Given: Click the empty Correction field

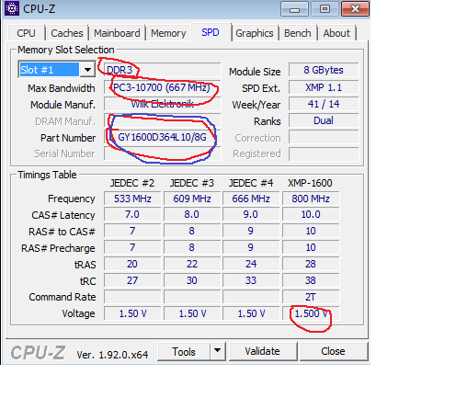Looking at the screenshot, I should [324, 137].
